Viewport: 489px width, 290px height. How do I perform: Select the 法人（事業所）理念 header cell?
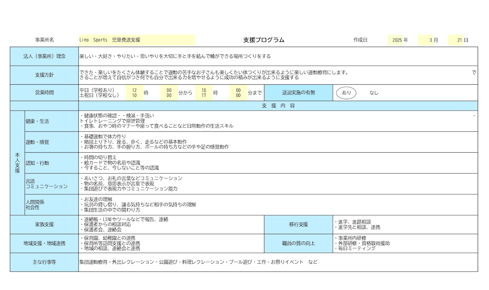click(44, 56)
